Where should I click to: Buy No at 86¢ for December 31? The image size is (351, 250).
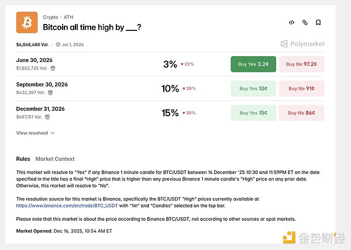[301, 113]
